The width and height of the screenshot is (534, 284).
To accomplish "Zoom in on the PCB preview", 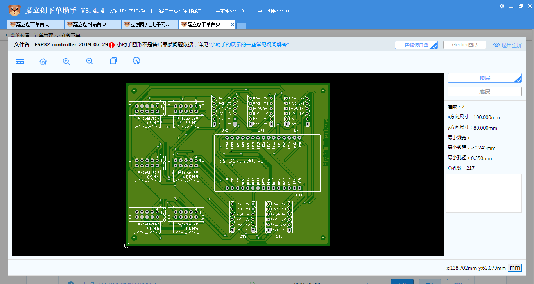I will 66,61.
